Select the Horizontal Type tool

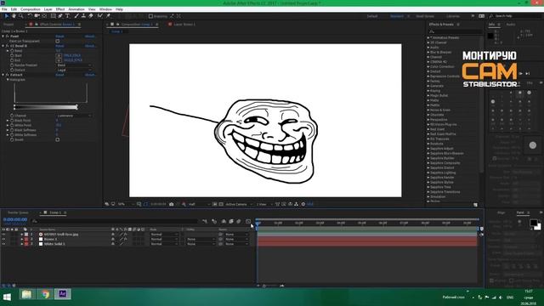[68, 16]
